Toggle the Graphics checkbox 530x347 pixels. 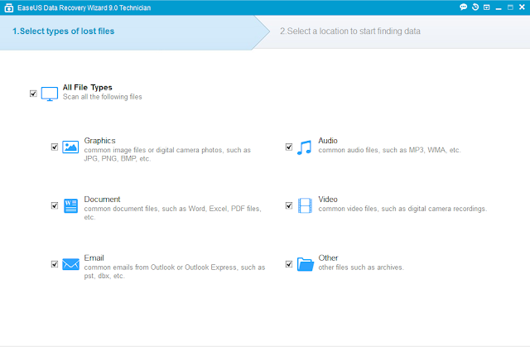[x=55, y=147]
